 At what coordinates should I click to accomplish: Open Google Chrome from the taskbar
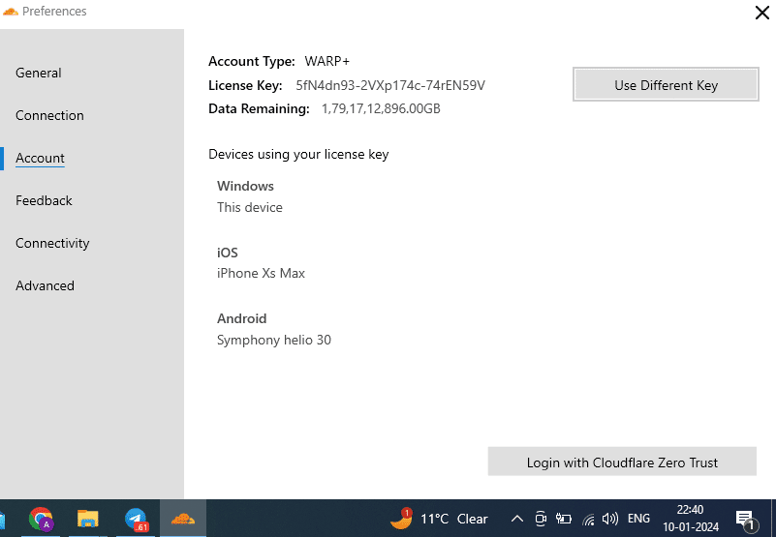pyautogui.click(x=41, y=519)
